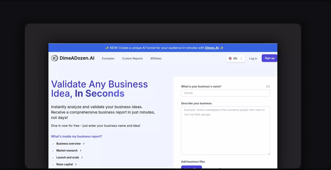Click the 'Market research' list item text
The height and width of the screenshot is (170, 331).
67,151
